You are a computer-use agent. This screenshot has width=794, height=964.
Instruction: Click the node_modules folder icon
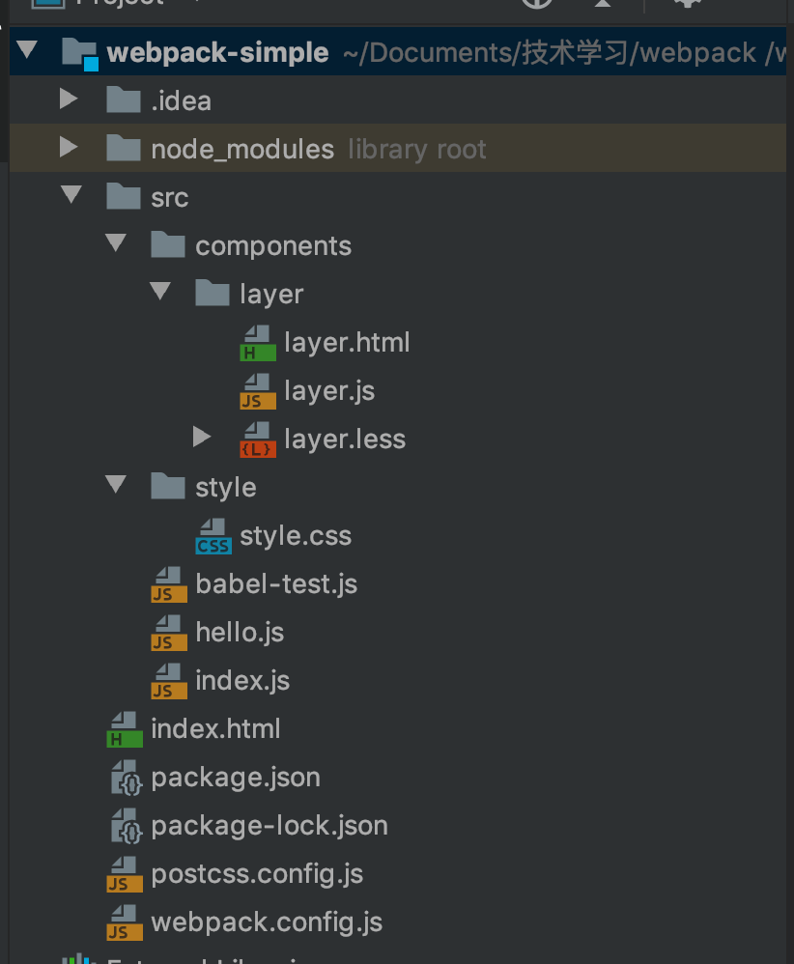tap(124, 149)
